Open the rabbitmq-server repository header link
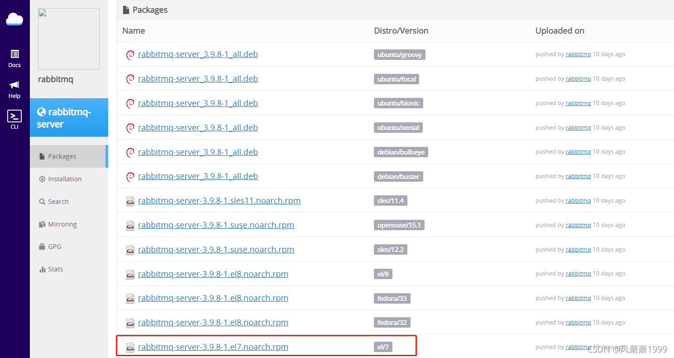The height and width of the screenshot is (358, 674). tap(69, 118)
